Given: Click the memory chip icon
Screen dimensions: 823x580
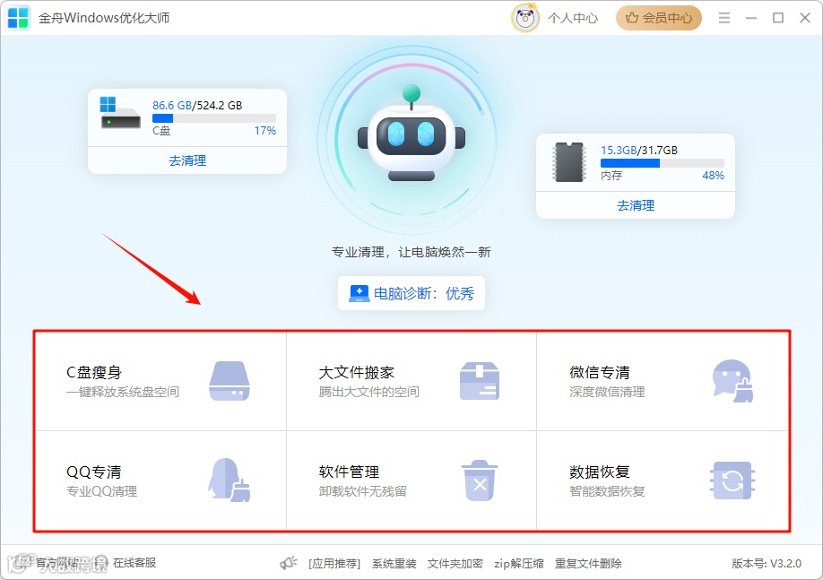Looking at the screenshot, I should 569,162.
